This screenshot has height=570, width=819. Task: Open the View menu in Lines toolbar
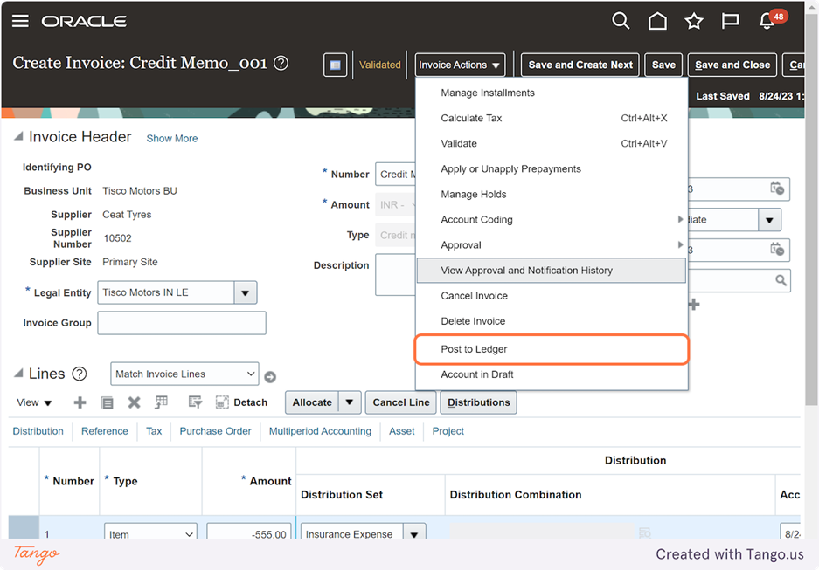[34, 402]
